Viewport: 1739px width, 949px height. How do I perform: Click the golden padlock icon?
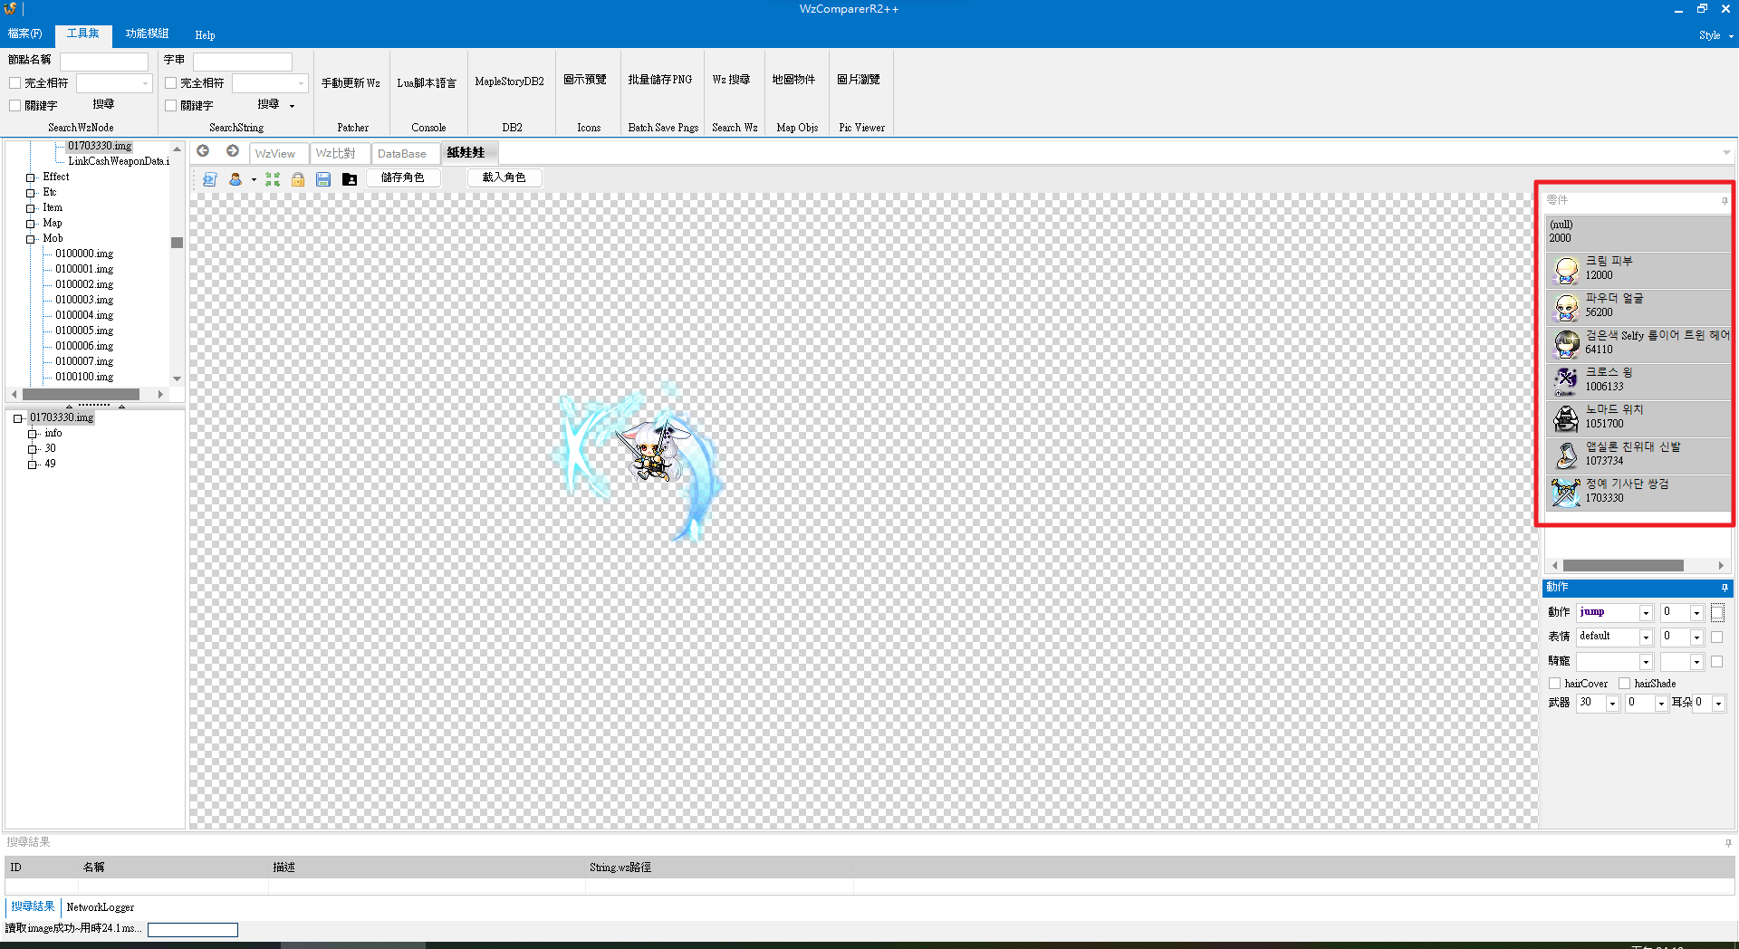tap(298, 179)
